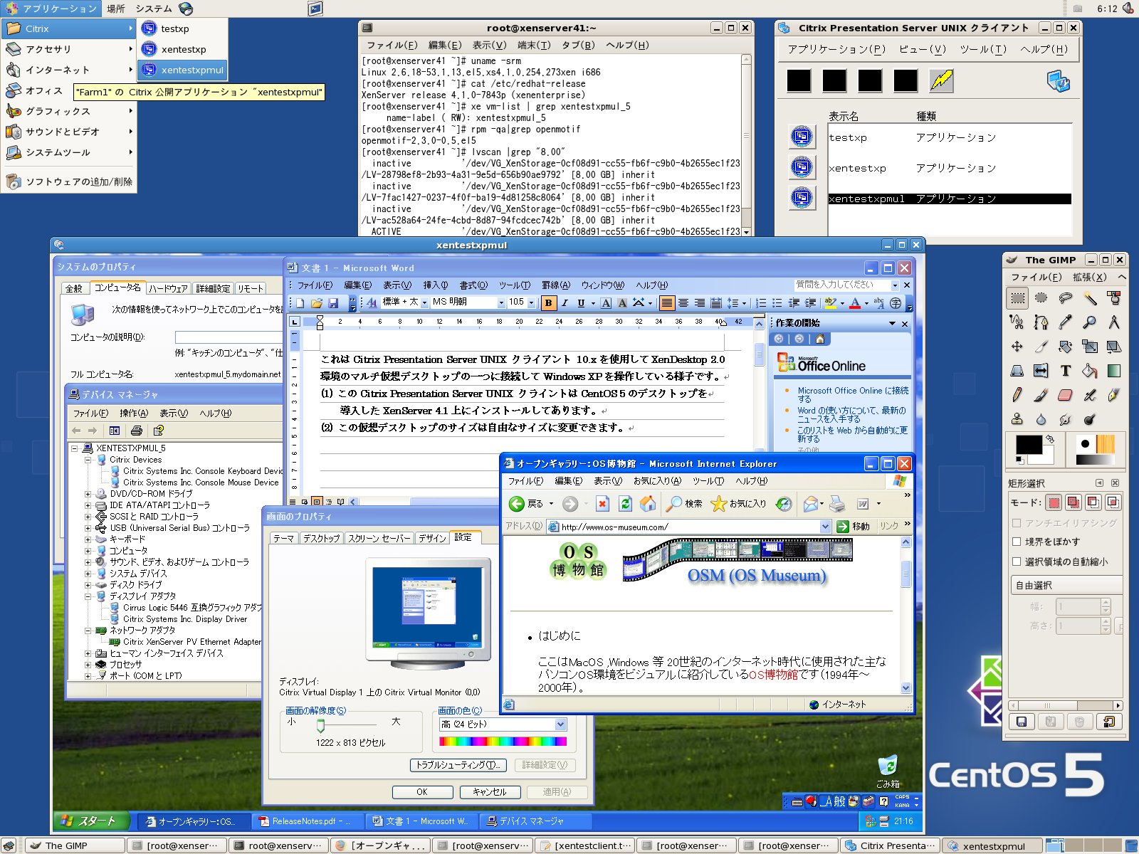Click GIMP foreground black color swatch
Screen dimensions: 1139x854
[x=1028, y=445]
